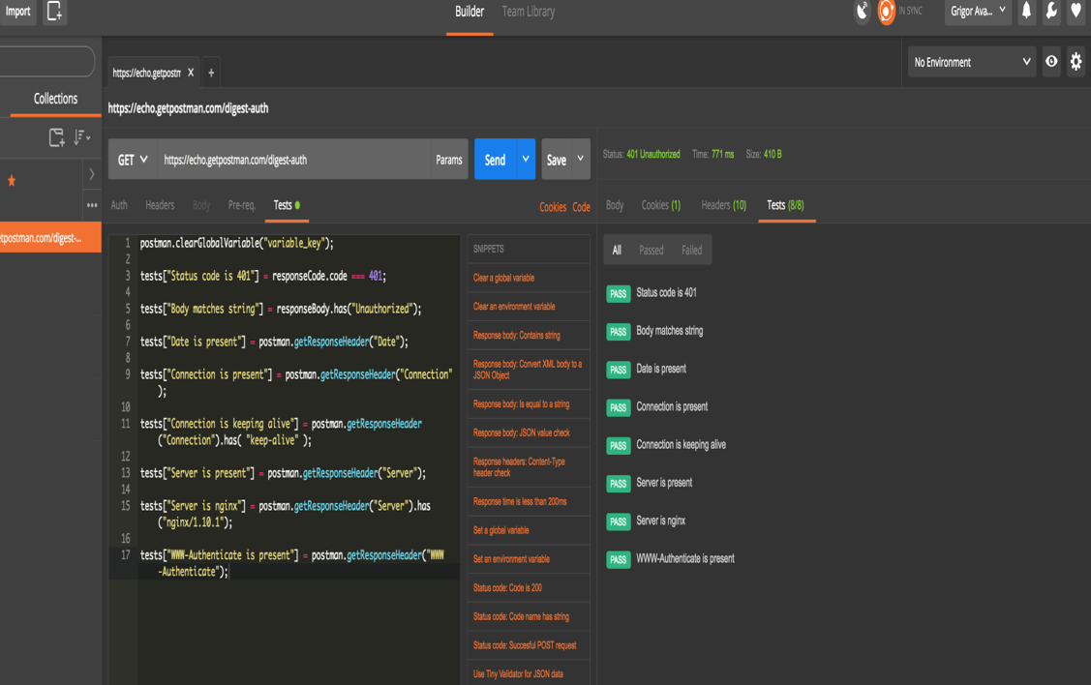The height and width of the screenshot is (685, 1091).
Task: Click the blue Send button
Action: 496,160
